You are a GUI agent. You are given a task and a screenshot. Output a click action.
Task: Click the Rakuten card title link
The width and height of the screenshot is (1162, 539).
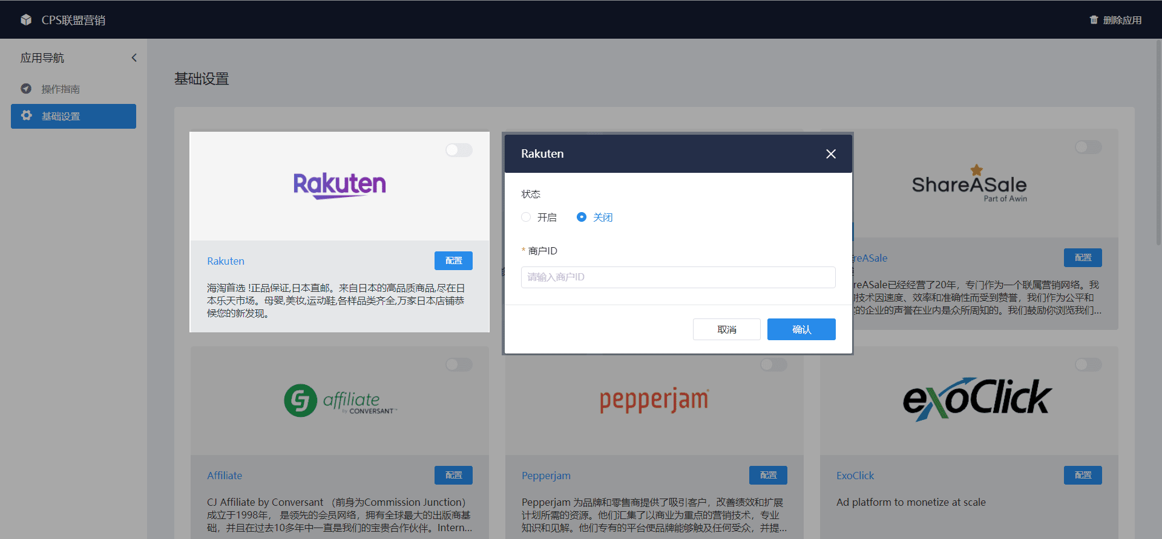tap(226, 261)
